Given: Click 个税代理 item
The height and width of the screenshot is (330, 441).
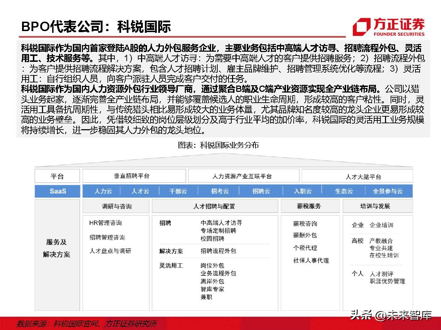Looking at the screenshot, I should (305, 248).
